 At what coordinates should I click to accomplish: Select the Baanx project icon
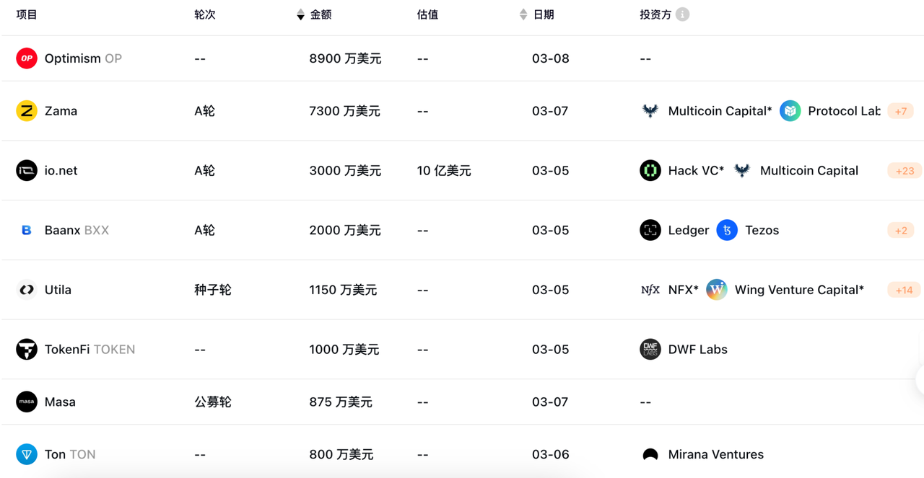[26, 230]
